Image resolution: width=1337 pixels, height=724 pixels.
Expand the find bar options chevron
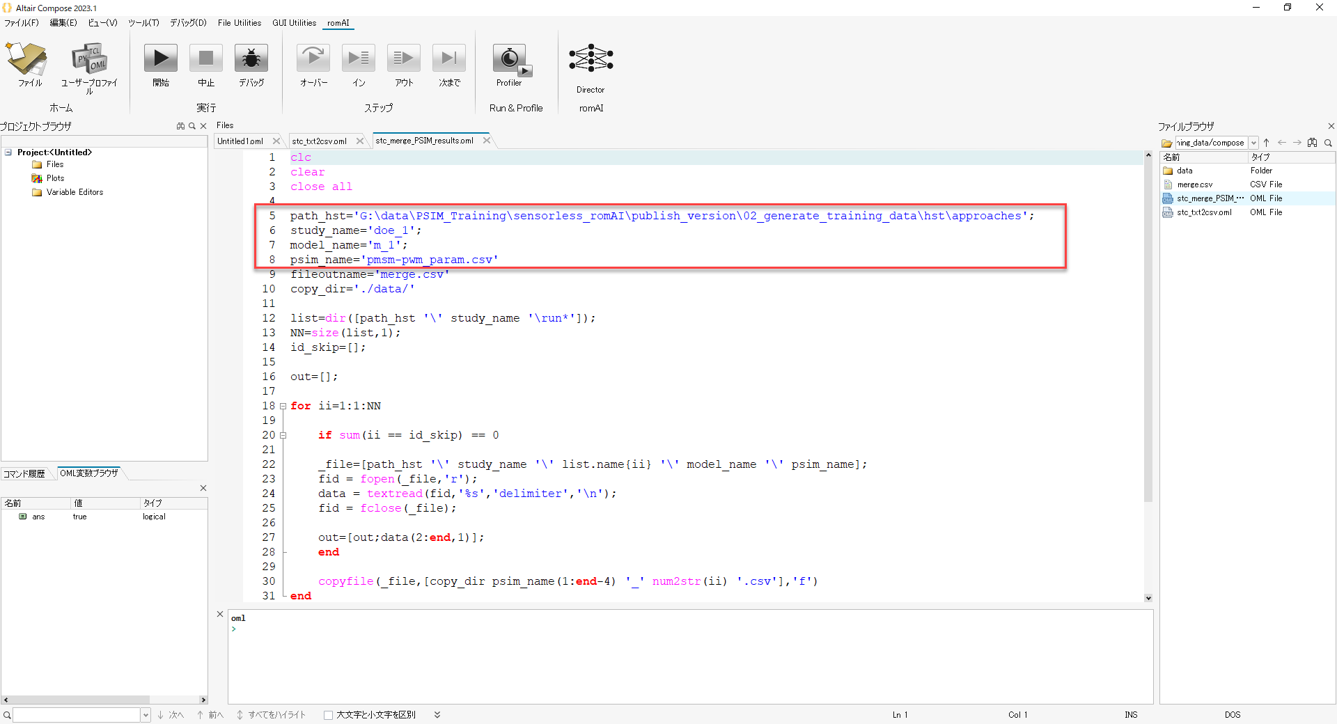click(x=437, y=715)
